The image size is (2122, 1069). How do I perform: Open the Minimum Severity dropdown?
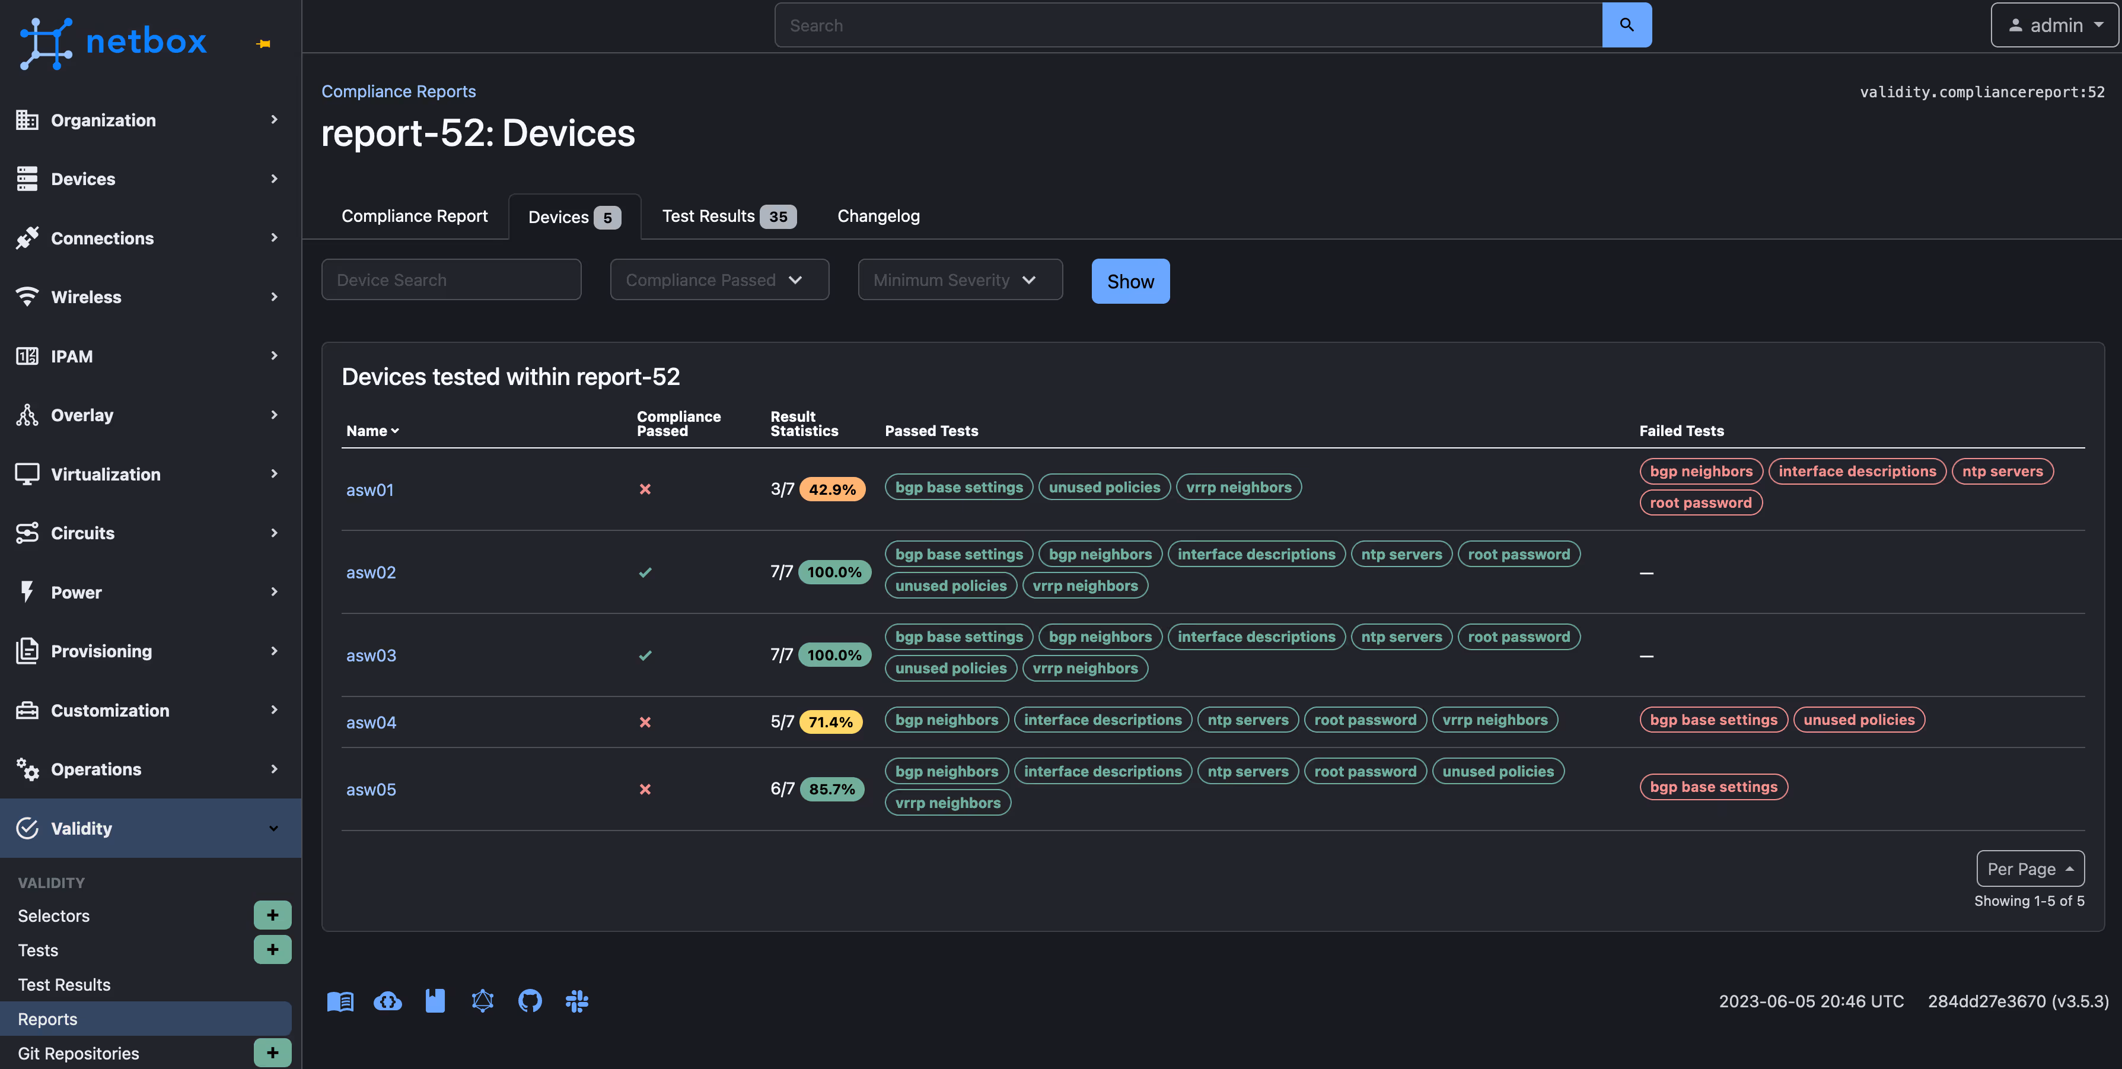pos(959,279)
